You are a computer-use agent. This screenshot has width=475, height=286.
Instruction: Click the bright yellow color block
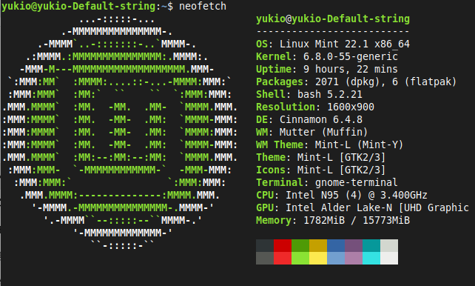click(x=318, y=259)
